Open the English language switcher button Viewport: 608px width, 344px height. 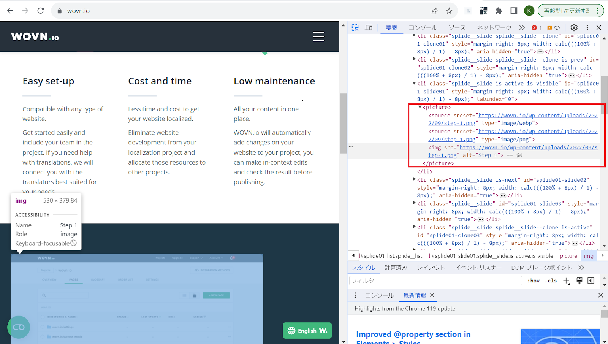coord(307,331)
